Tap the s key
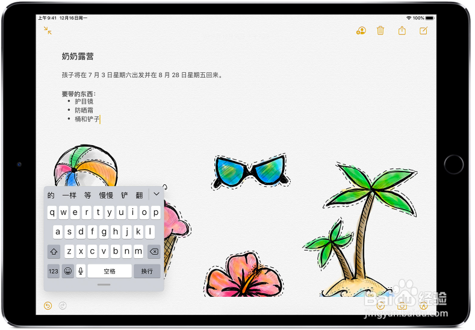 pos(69,232)
